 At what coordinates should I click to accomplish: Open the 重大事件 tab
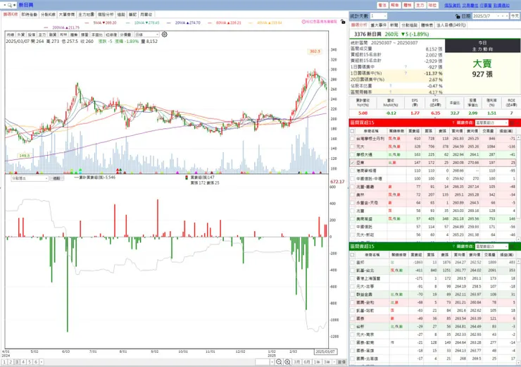pos(379,25)
